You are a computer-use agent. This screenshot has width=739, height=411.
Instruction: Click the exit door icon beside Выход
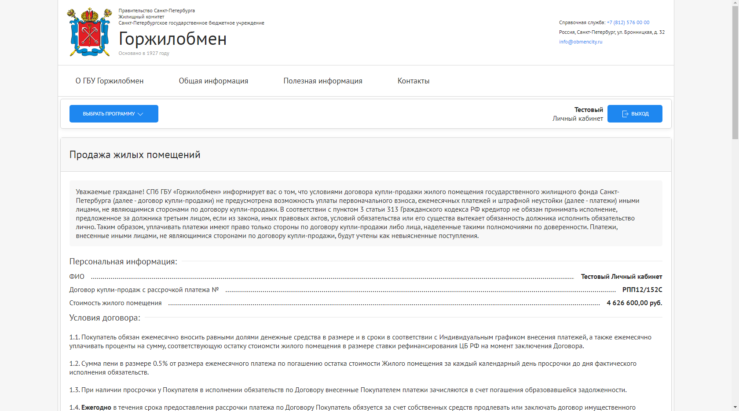(x=625, y=114)
